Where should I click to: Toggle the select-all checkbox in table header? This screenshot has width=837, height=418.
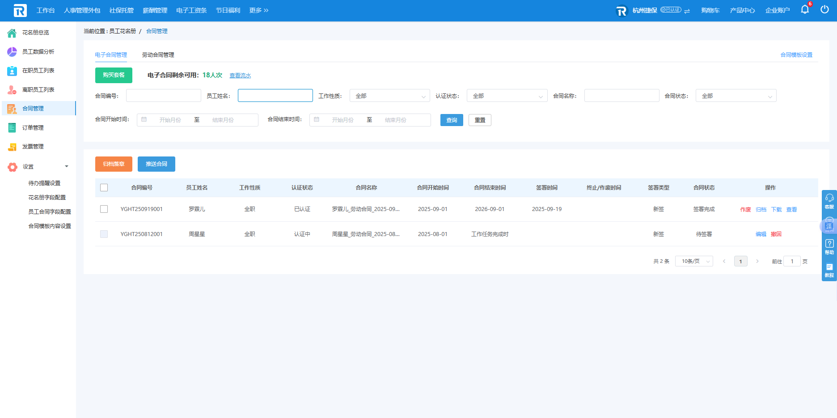click(104, 188)
